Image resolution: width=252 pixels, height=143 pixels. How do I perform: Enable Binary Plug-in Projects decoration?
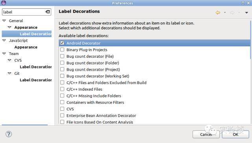pos(62,49)
